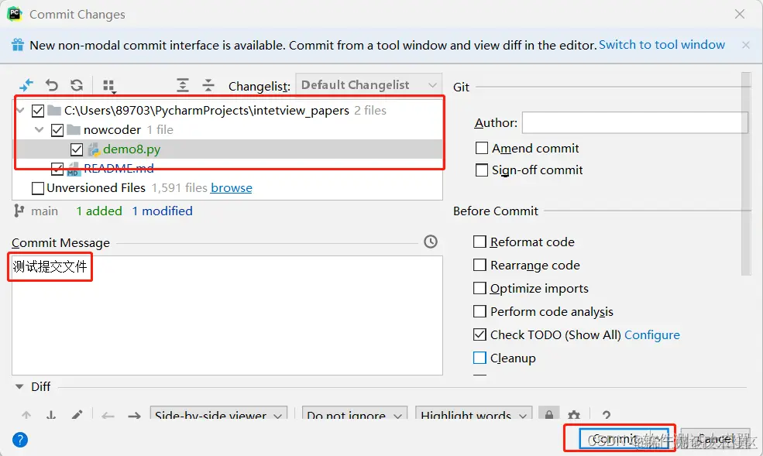Click the Collapse All icon
Image resolution: width=763 pixels, height=456 pixels.
[x=208, y=85]
